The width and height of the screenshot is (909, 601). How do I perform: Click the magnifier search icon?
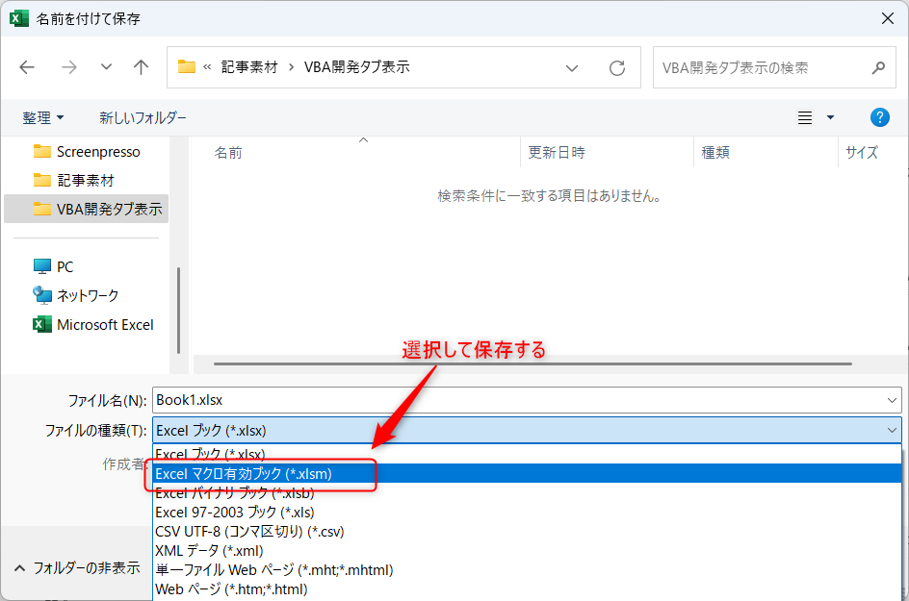point(878,67)
